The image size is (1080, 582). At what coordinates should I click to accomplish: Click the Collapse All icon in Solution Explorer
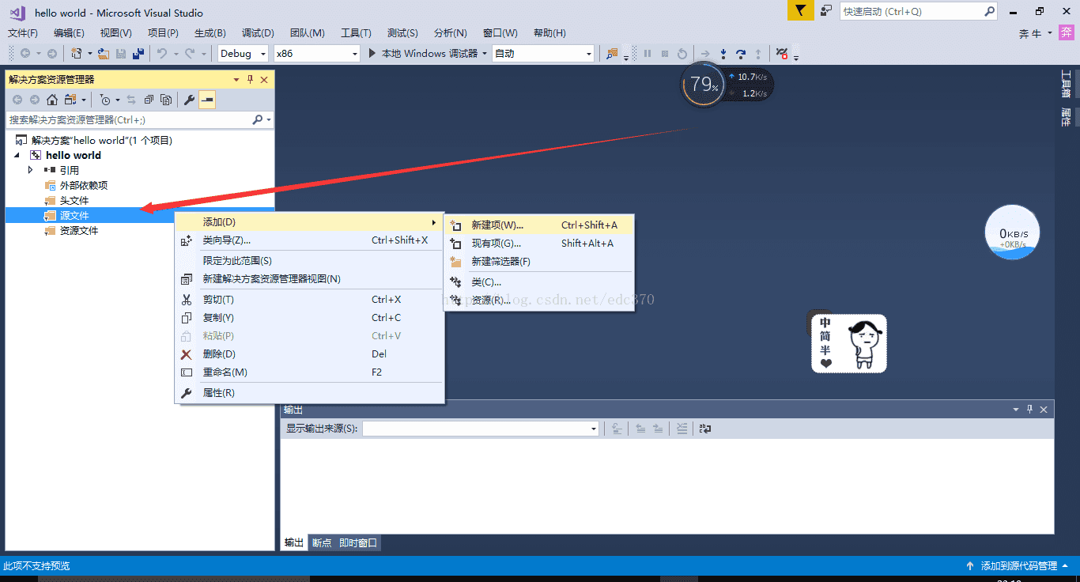(149, 100)
